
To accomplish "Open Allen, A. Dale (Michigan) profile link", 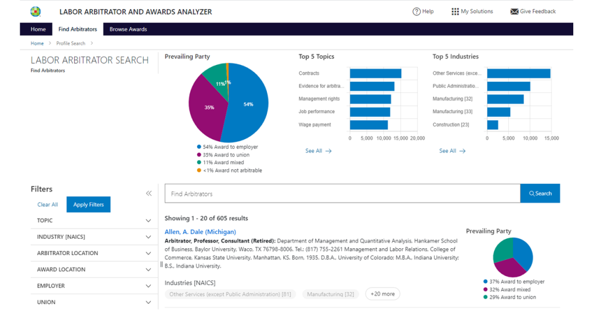I will (200, 232).
